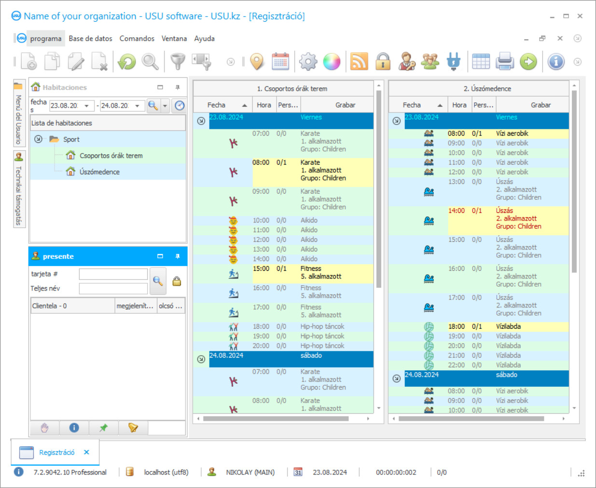Close the Regisztráció tab

(86, 452)
